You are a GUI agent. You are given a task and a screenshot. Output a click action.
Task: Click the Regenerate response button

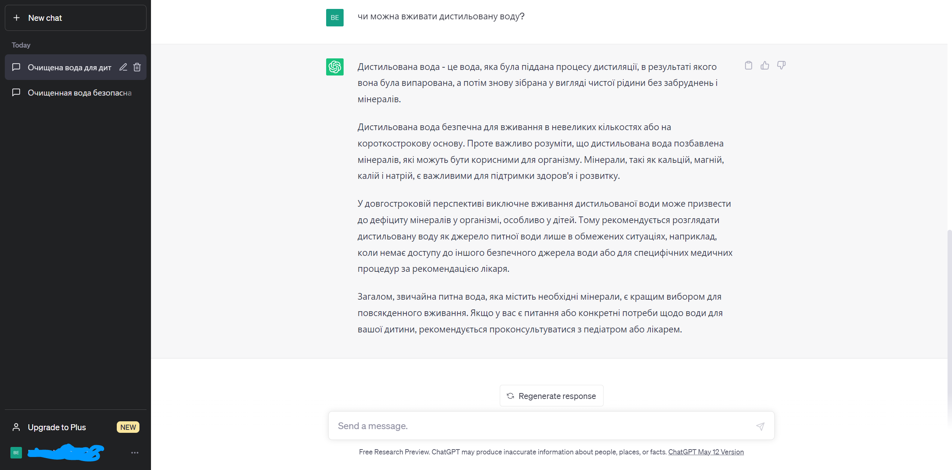tap(551, 396)
